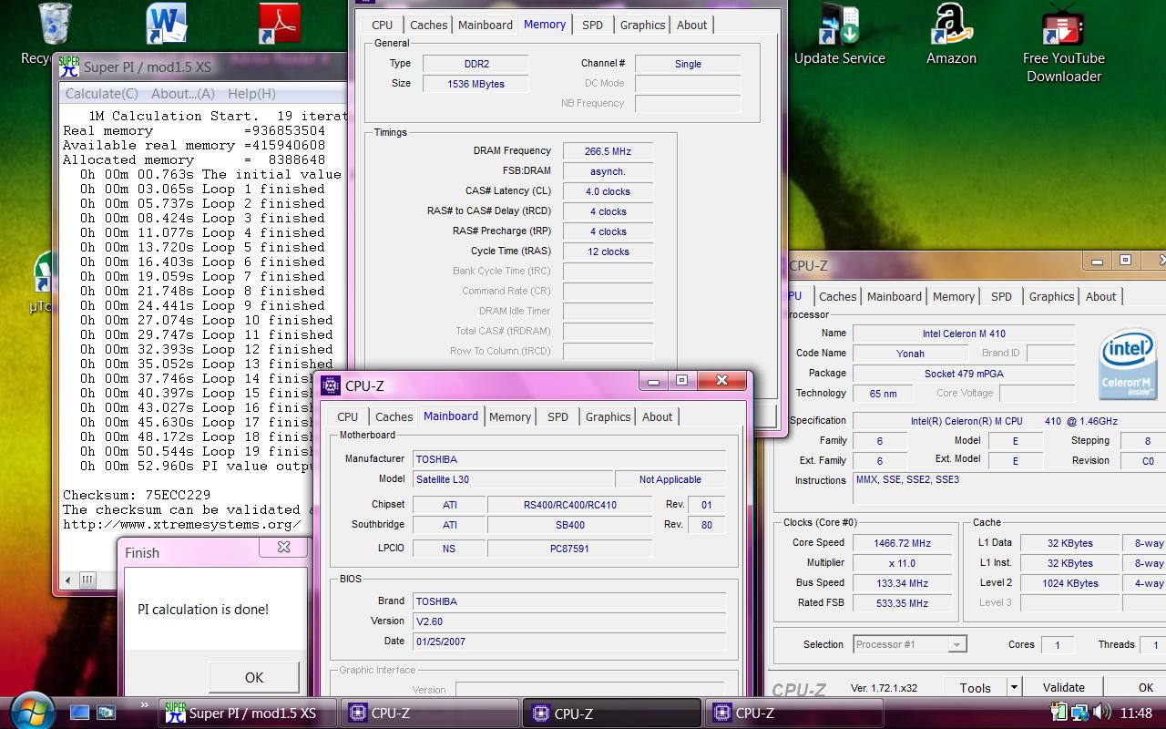1166x729 pixels.
Task: Click the CPU-Z icon in the Mainboard window title bar
Action: [331, 385]
